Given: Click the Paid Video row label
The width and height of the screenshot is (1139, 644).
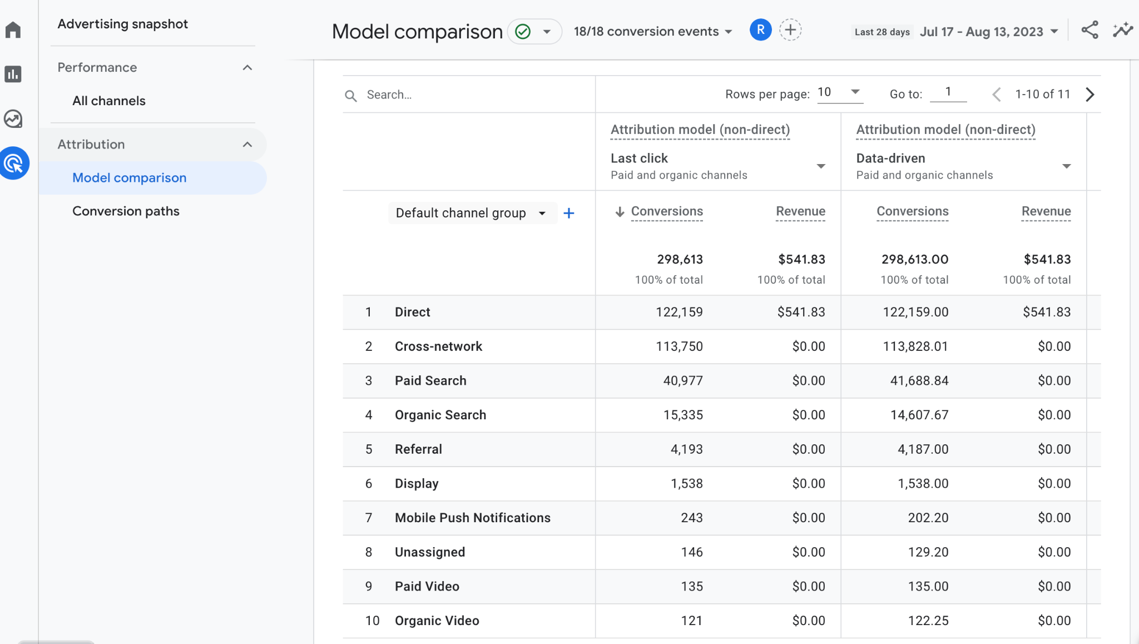Looking at the screenshot, I should [x=427, y=587].
